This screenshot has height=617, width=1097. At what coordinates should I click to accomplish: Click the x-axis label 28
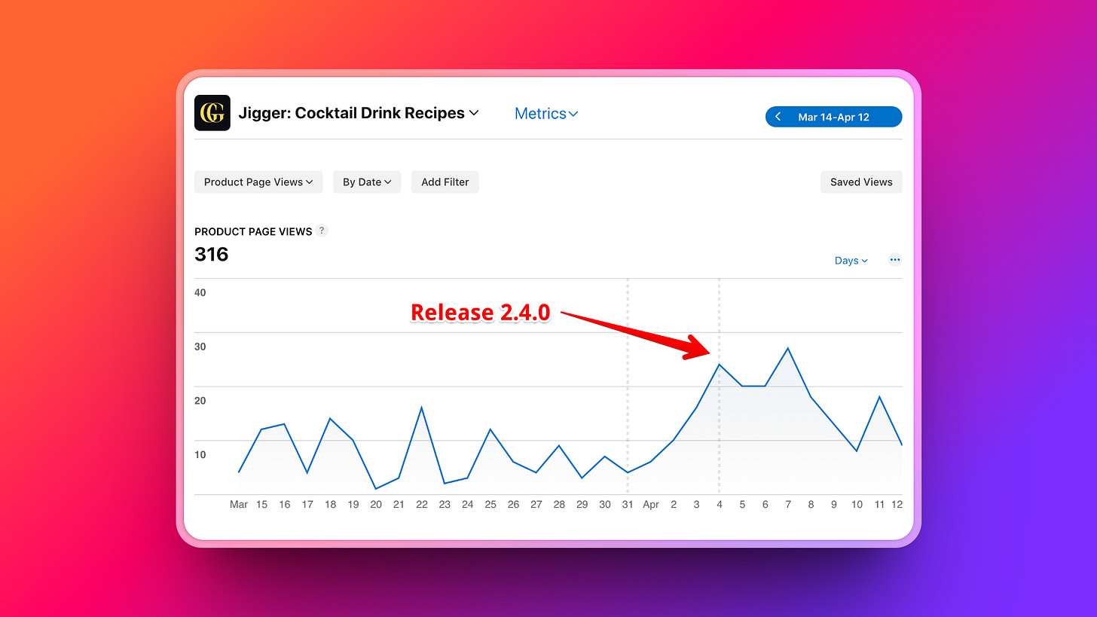pos(559,505)
